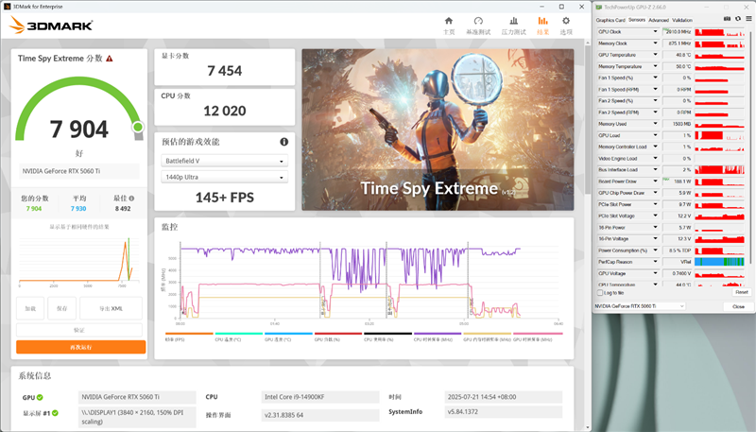
Task: Click the info icon next to 预估的游戏效能
Action: point(283,142)
